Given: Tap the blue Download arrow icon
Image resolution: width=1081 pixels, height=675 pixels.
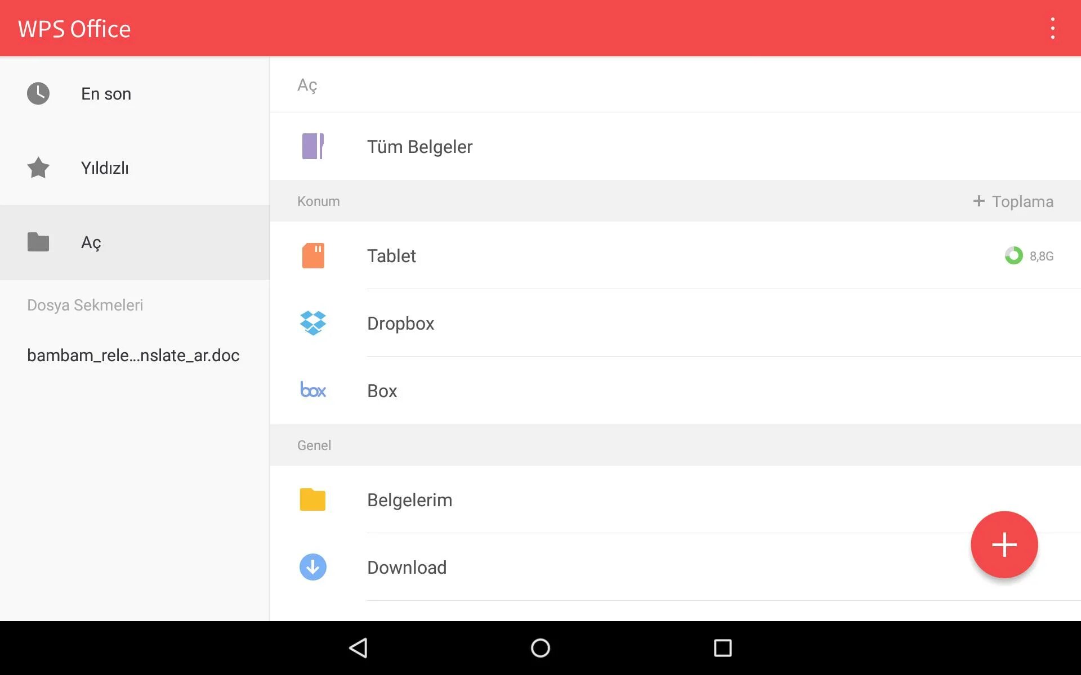Looking at the screenshot, I should [313, 567].
